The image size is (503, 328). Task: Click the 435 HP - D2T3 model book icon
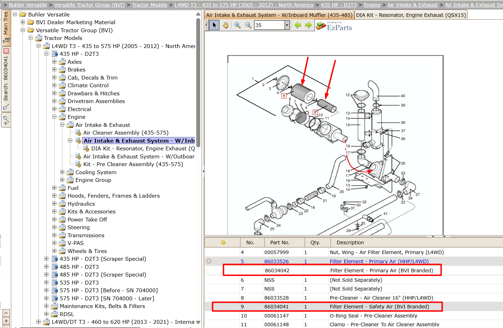point(55,54)
